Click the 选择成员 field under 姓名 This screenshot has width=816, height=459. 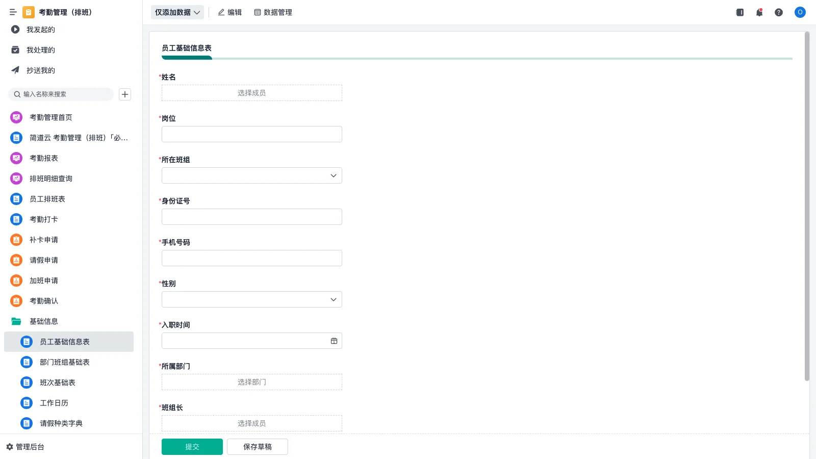click(x=251, y=93)
